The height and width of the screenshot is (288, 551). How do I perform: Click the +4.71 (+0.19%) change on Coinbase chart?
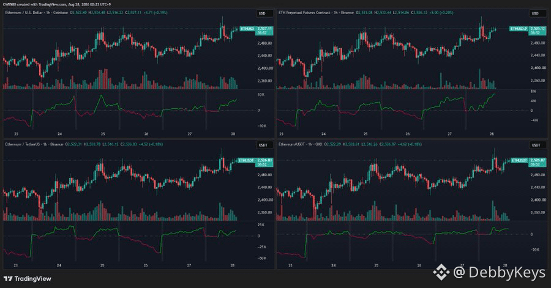[156, 13]
